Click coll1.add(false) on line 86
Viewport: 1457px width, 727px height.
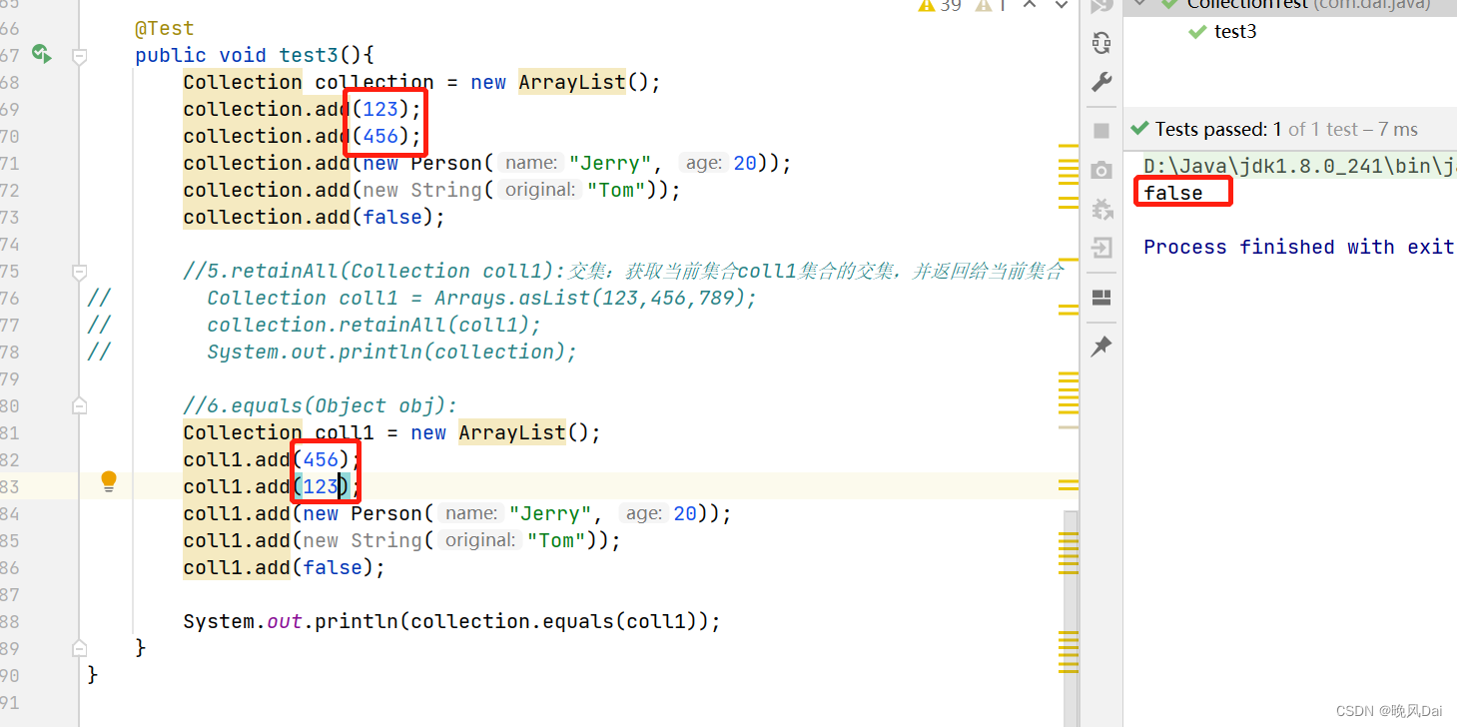coord(285,567)
